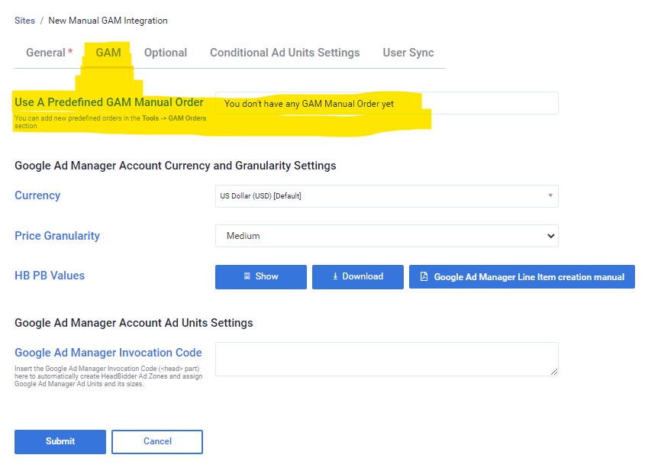The height and width of the screenshot is (471, 661).
Task: Open the Predefined GAM Manual Order selector
Action: pos(386,103)
